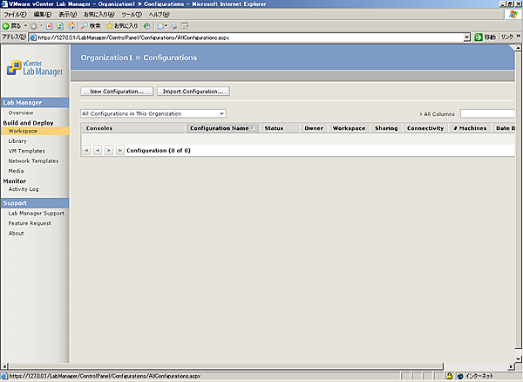Open the All Configurations filter dropdown
The image size is (523, 382).
click(222, 113)
